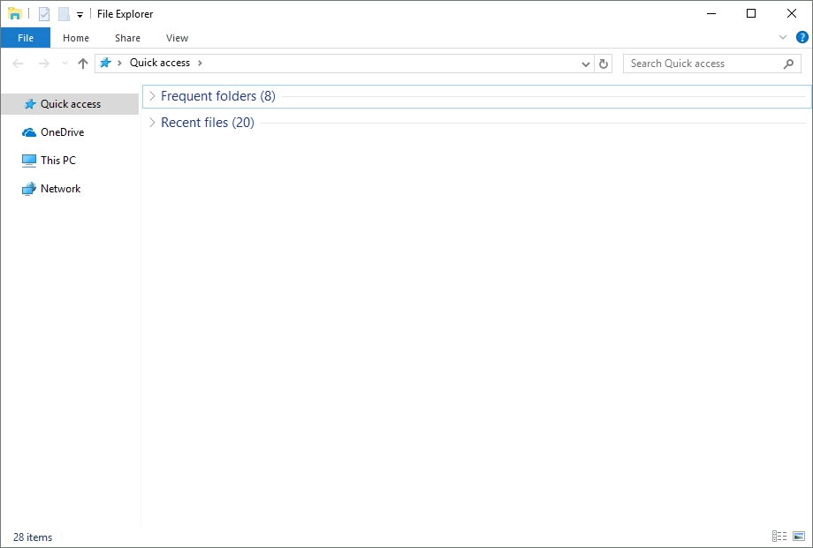The width and height of the screenshot is (813, 548).
Task: Click the 28 items status text
Action: (x=33, y=537)
